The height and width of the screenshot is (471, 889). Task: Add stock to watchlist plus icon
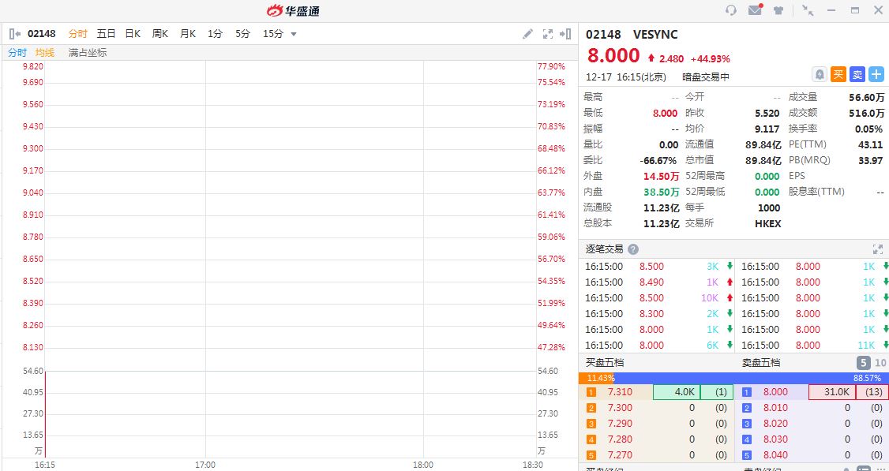pyautogui.click(x=876, y=74)
